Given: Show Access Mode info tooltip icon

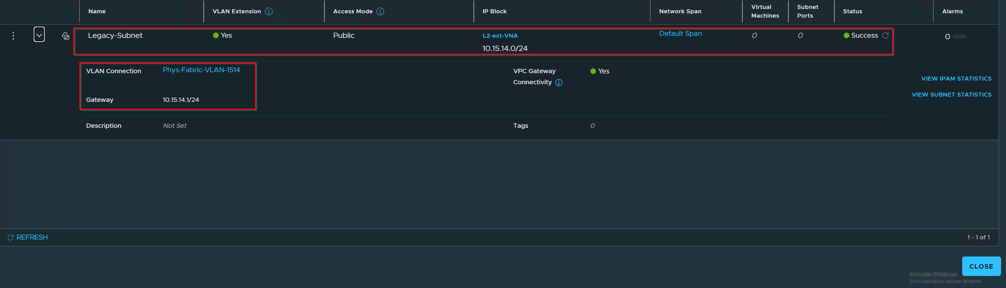Looking at the screenshot, I should pos(380,11).
